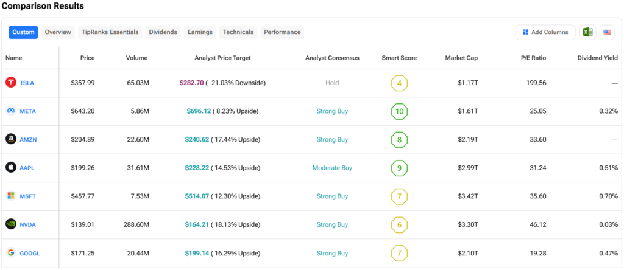Image resolution: width=624 pixels, height=270 pixels.
Task: Click the $357.99 TSLA price
Action: click(x=83, y=83)
